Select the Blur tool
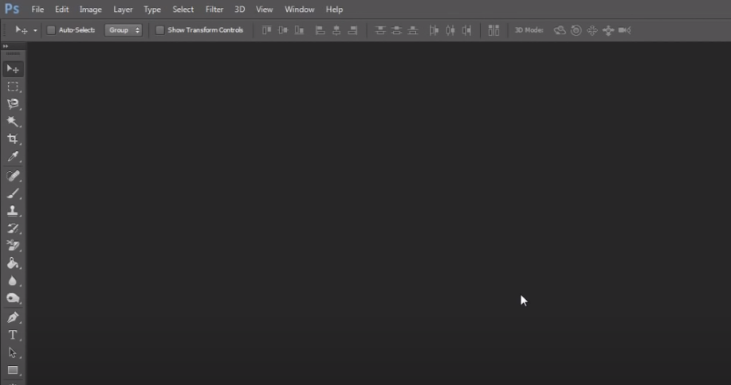This screenshot has height=385, width=731. (x=13, y=281)
